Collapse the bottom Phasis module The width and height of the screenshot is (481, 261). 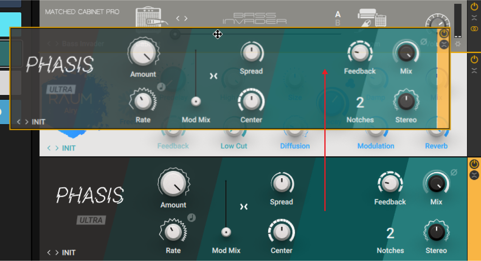point(474,175)
